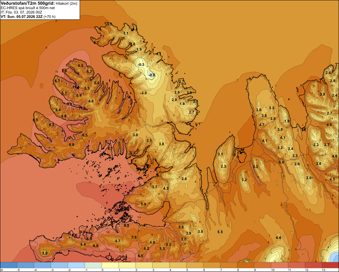Click the EC-HRES spá brúuð á 500m net text
Image resolution: width=339 pixels, height=272 pixels.
click(28, 8)
